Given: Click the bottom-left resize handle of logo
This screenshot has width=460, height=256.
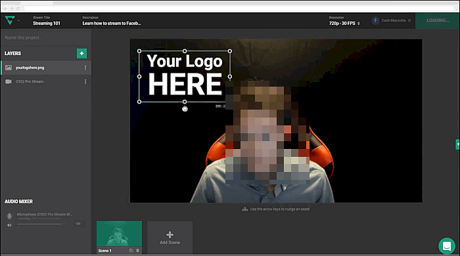Looking at the screenshot, I should click(139, 102).
